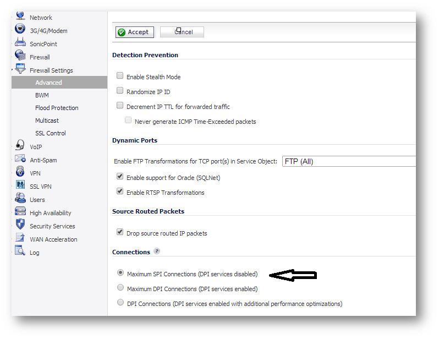Click the WAN Acceleration icon
439x339 pixels.
(20, 238)
